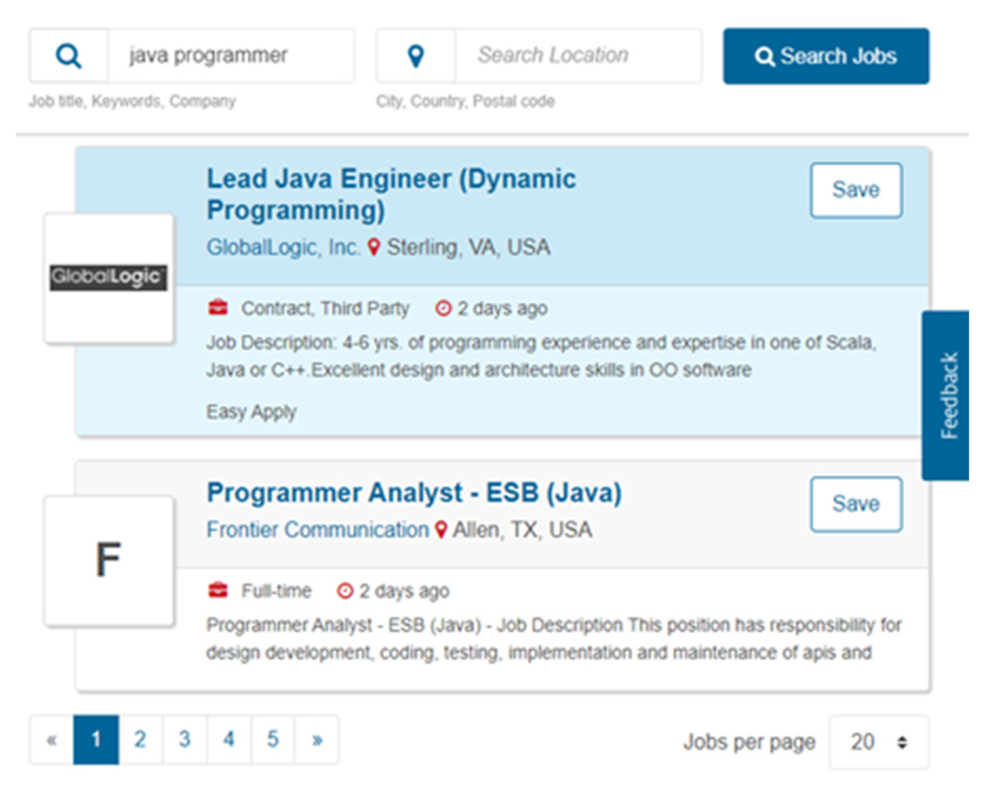Click the red map pin before Sterling, VA
987x793 pixels.
click(x=374, y=247)
